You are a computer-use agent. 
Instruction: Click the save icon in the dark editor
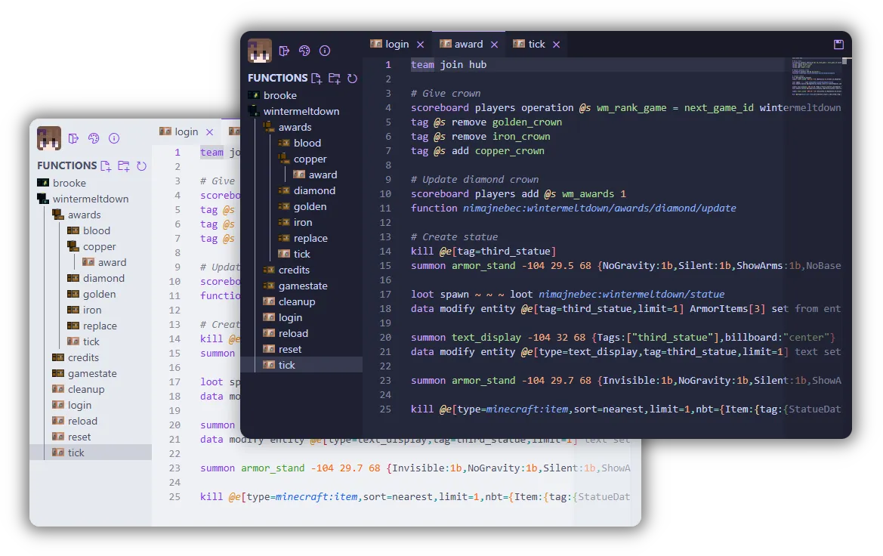tap(838, 45)
